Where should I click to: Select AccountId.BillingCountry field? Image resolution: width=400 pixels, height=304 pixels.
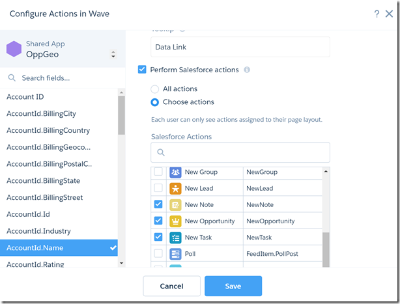click(59, 130)
